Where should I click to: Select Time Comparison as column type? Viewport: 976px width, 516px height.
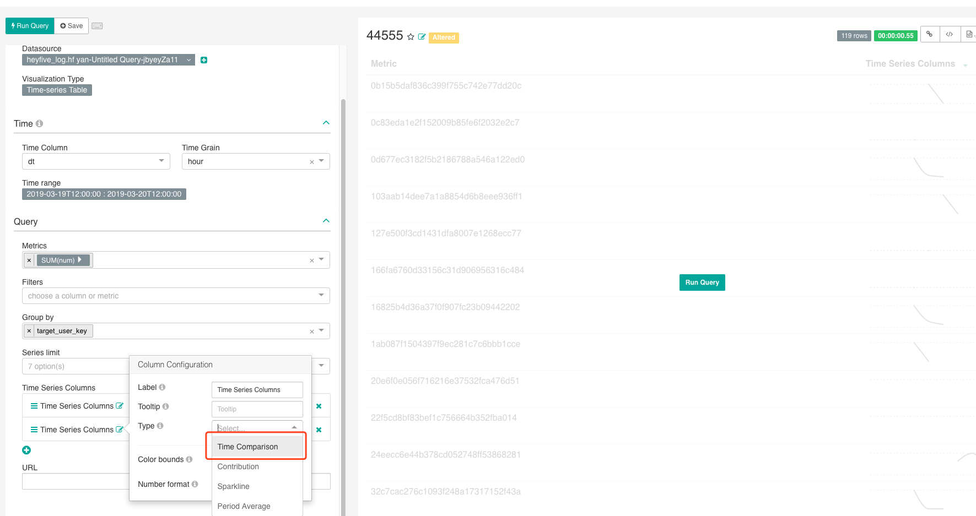(247, 447)
